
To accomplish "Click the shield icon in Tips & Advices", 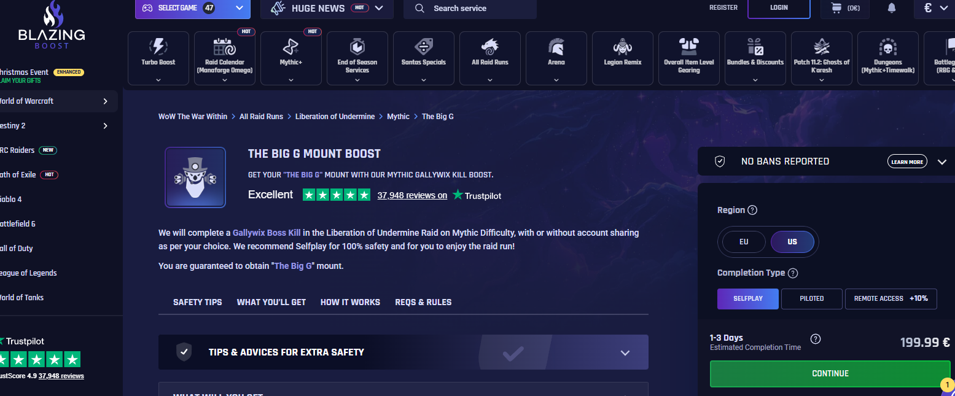I will click(x=184, y=352).
